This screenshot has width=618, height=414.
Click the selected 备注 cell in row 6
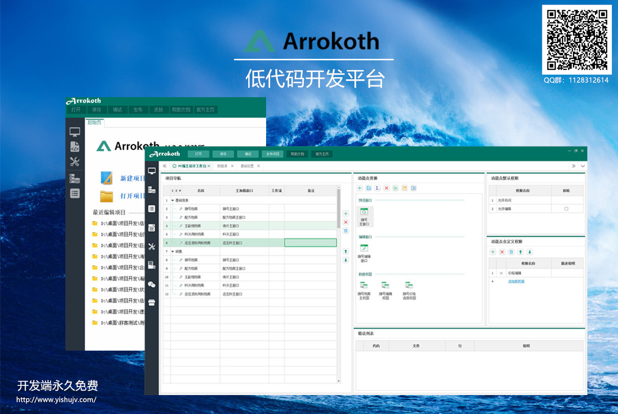(311, 243)
